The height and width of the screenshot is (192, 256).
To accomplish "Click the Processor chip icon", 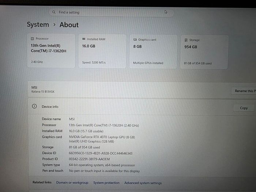I will (x=32, y=39).
